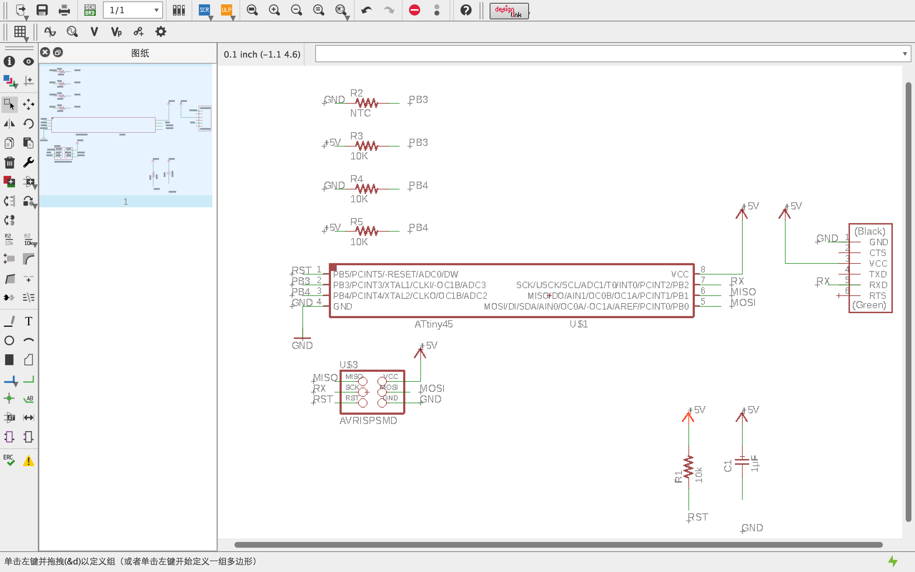
Task: Open the Grid settings dropdown
Action: point(26,40)
